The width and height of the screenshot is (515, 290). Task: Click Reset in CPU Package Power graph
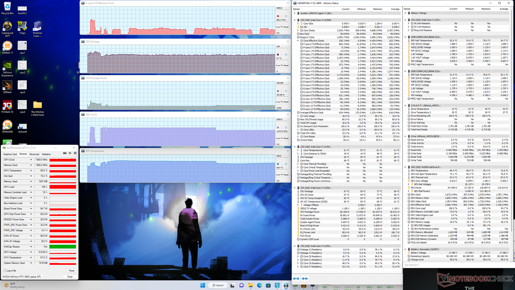tap(286, 102)
